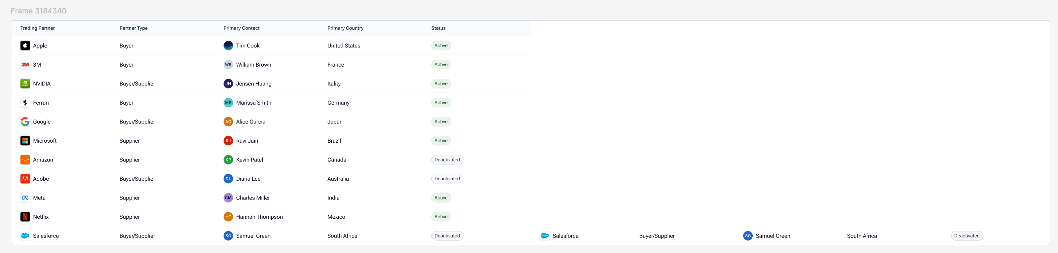
Task: Click the Brazil country cell
Action: coord(334,141)
